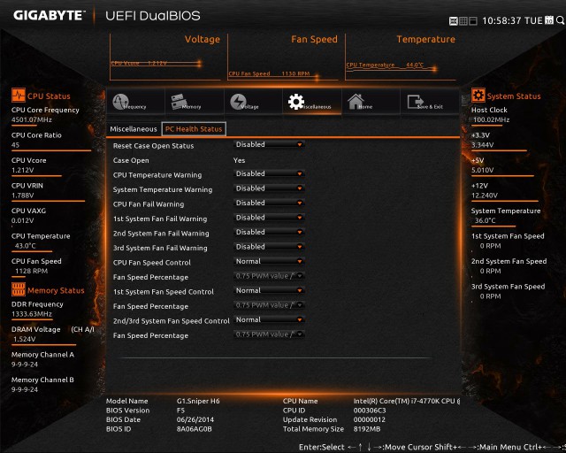
Task: Click the Fan Speed graph panel title
Action: click(x=314, y=39)
